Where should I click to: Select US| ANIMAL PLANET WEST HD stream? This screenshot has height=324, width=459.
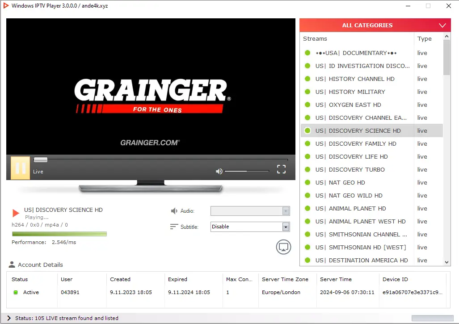pos(371,222)
